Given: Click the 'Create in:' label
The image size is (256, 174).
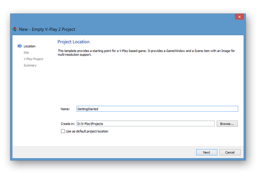Looking at the screenshot, I should (68, 124).
